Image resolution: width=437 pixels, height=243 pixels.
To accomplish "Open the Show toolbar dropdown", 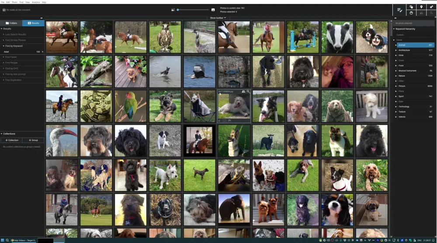I will (218, 18).
